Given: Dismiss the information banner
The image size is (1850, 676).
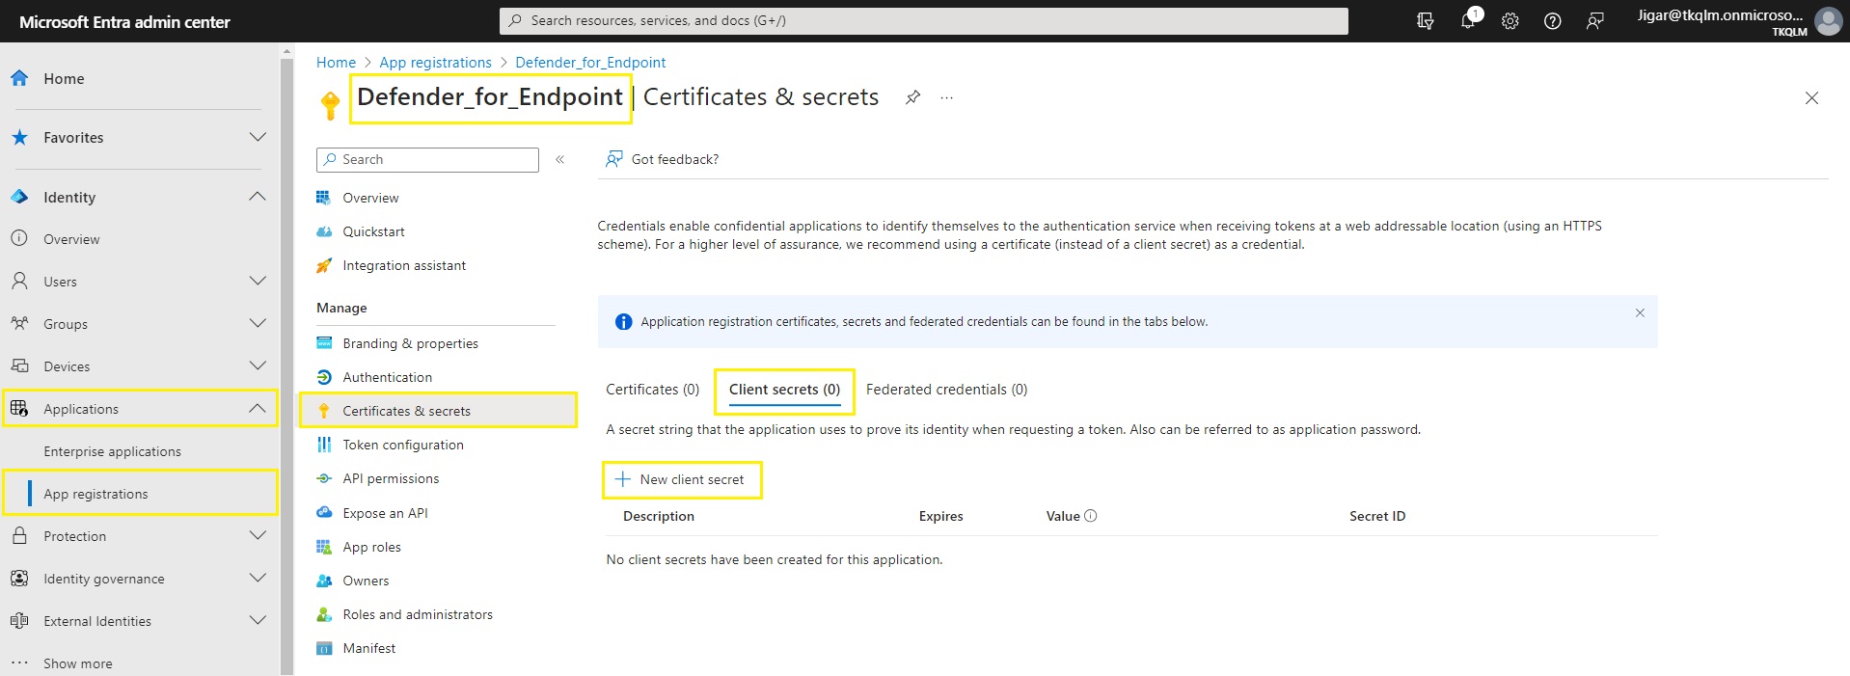Looking at the screenshot, I should point(1640,312).
